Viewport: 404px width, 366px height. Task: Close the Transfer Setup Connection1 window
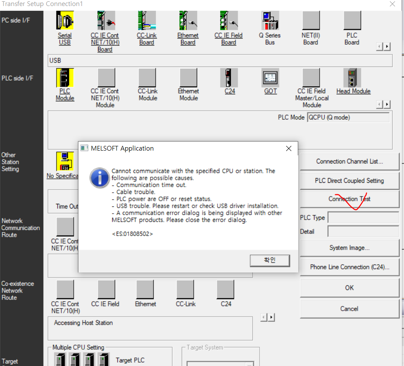pos(392,4)
